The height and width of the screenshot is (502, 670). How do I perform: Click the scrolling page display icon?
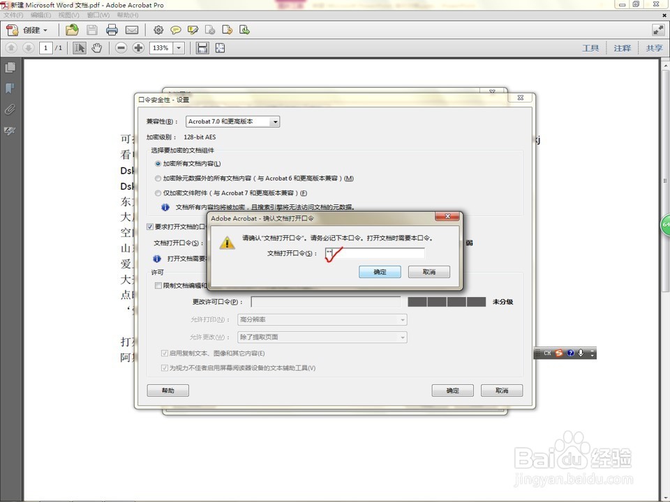point(202,48)
